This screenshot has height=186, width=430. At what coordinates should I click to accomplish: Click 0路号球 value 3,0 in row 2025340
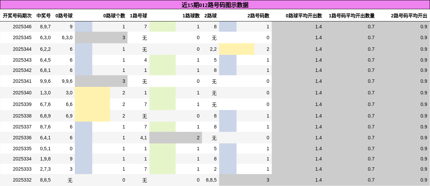pyautogui.click(x=69, y=93)
